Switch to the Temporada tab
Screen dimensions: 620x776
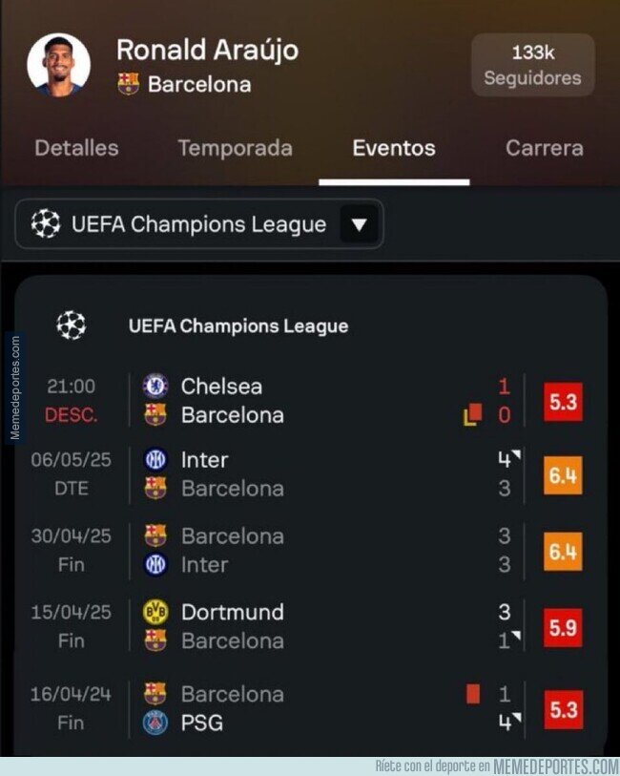coord(235,149)
